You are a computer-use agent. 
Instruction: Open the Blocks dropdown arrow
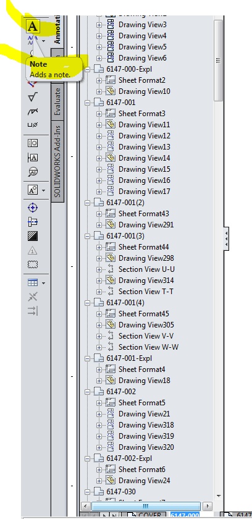pyautogui.click(x=44, y=191)
